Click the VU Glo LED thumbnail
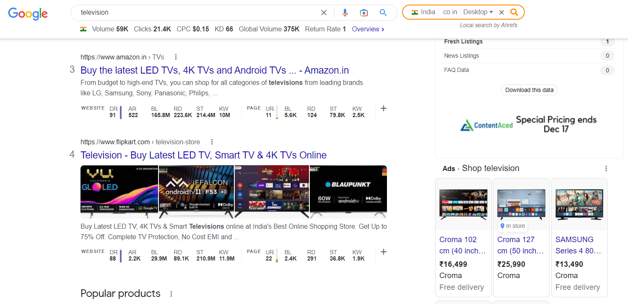This screenshot has height=304, width=628. [x=119, y=192]
